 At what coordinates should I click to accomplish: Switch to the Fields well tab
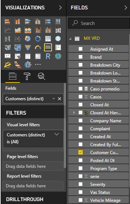pyautogui.click(x=13, y=76)
